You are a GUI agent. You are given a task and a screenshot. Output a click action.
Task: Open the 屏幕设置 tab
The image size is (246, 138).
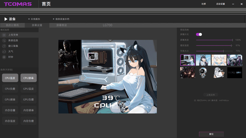(37, 25)
